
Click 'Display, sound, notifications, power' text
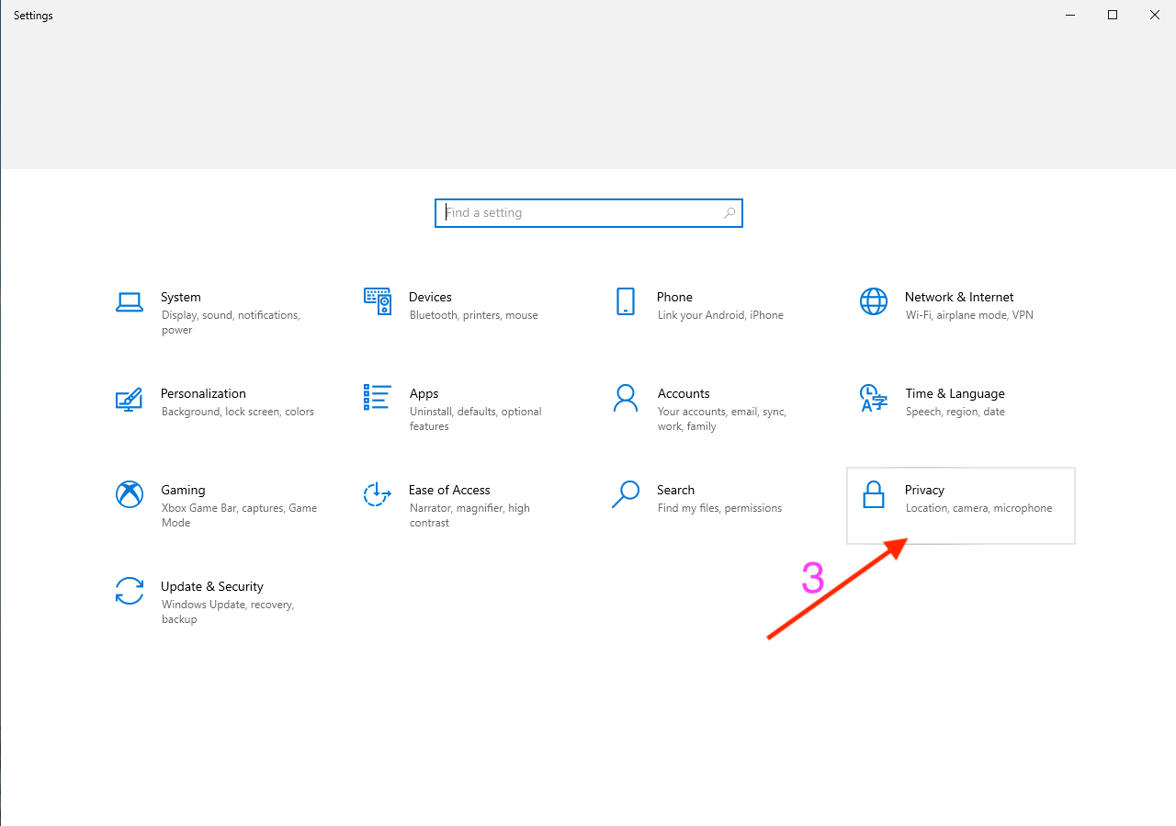231,322
